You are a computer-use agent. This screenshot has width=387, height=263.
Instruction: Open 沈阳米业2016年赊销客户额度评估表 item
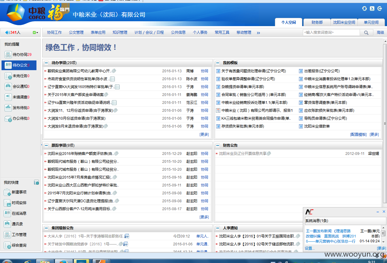click(80, 154)
